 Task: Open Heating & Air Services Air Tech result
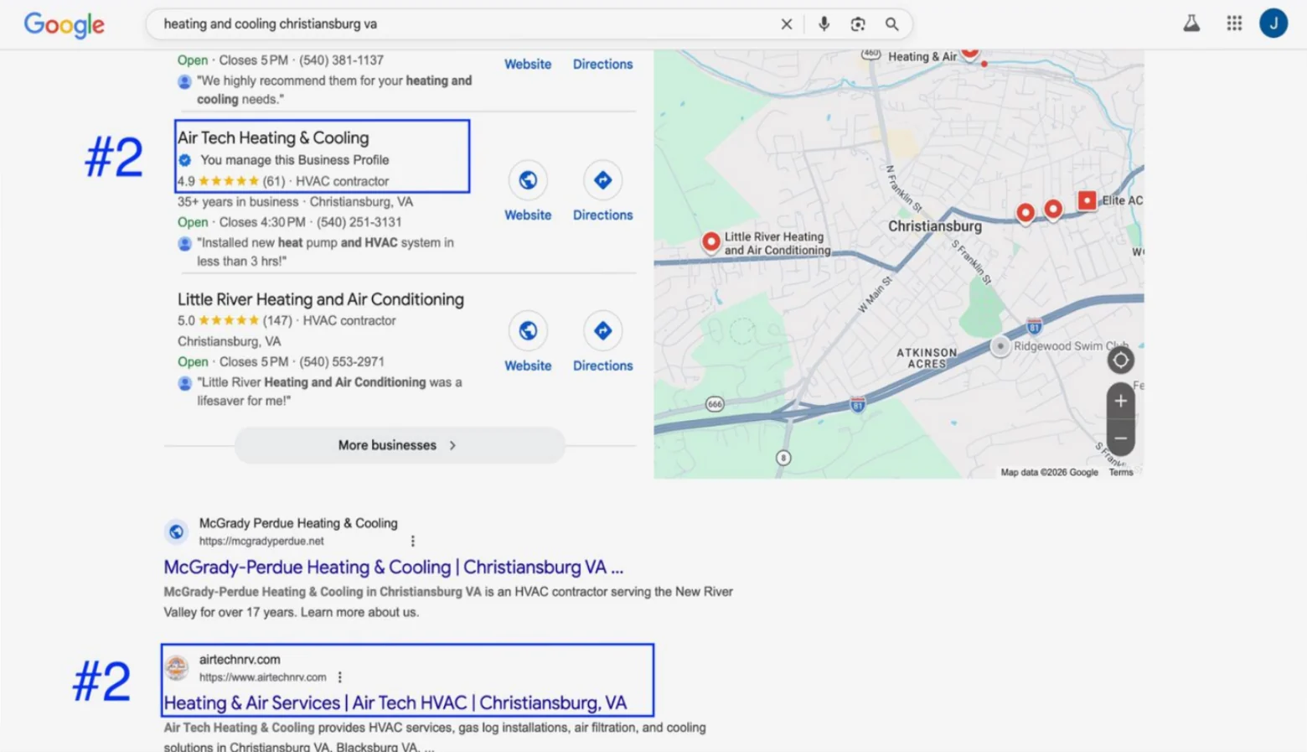click(x=395, y=703)
